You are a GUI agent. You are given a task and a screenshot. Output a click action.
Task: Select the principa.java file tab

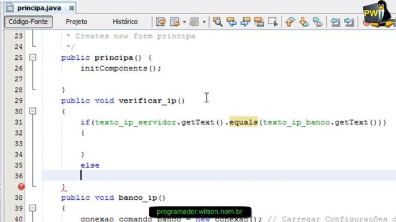(x=39, y=8)
